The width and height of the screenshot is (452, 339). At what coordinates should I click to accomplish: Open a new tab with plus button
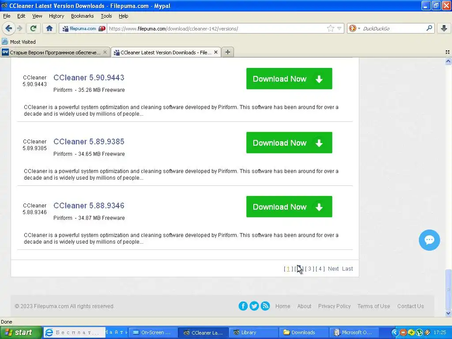coord(227,52)
